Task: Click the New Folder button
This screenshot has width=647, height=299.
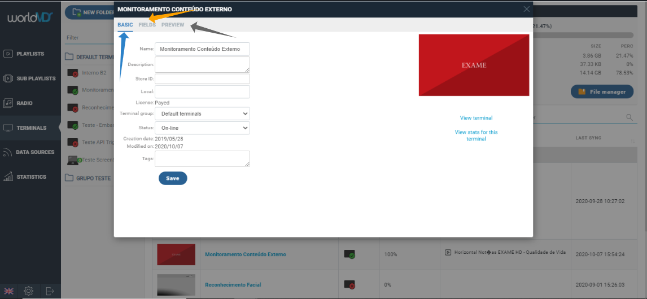Action: click(90, 12)
